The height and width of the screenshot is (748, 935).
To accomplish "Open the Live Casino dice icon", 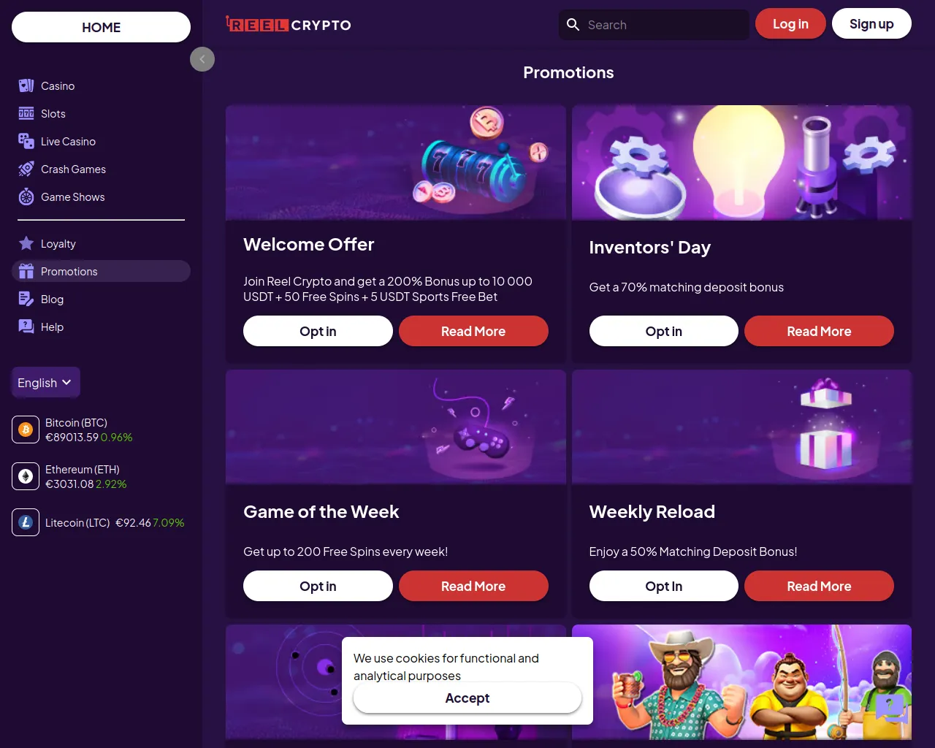I will click(26, 142).
